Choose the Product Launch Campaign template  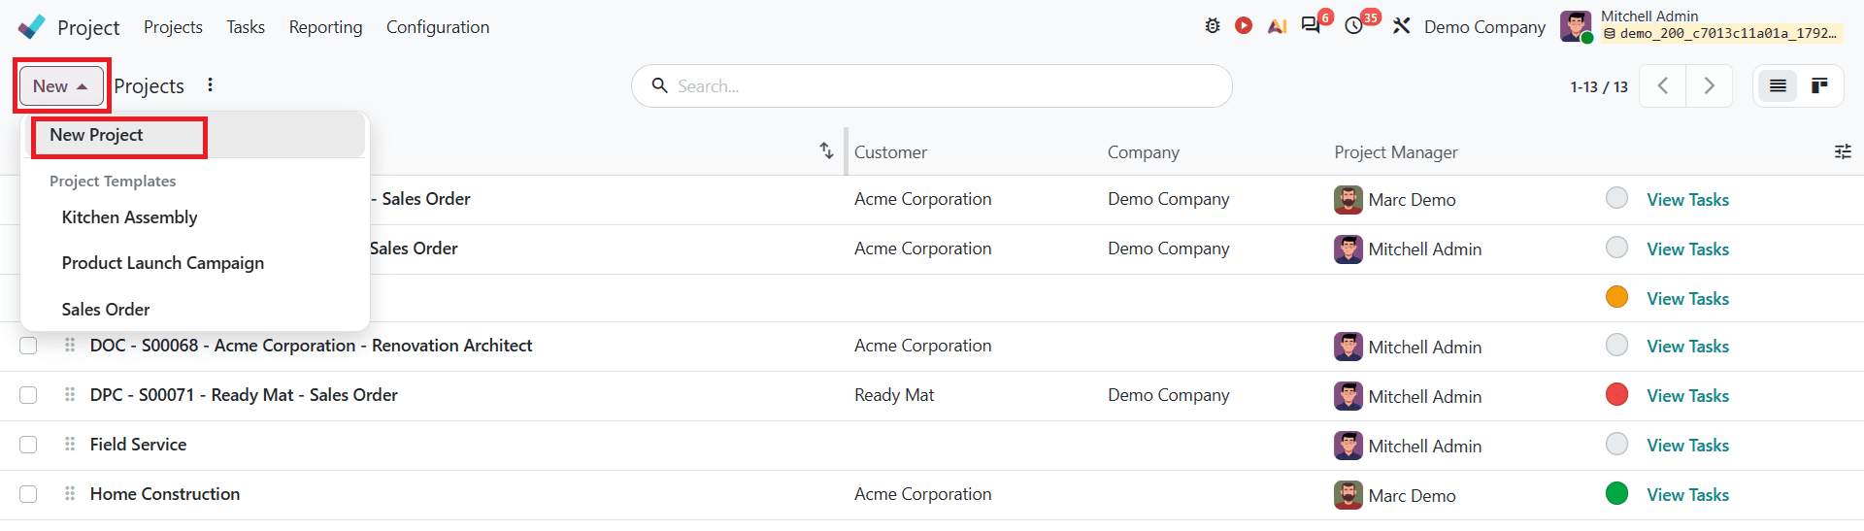tap(162, 263)
